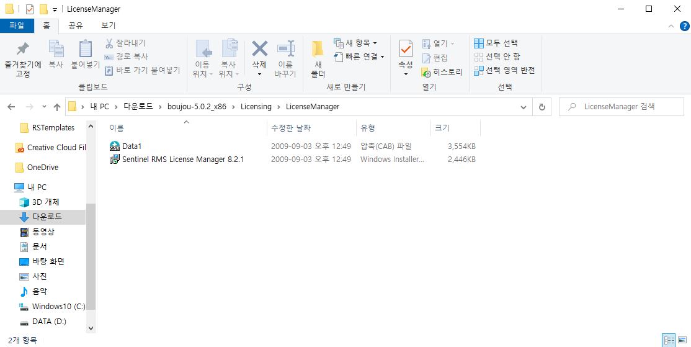Select 음악 (Music) in navigation pane

pyautogui.click(x=33, y=292)
